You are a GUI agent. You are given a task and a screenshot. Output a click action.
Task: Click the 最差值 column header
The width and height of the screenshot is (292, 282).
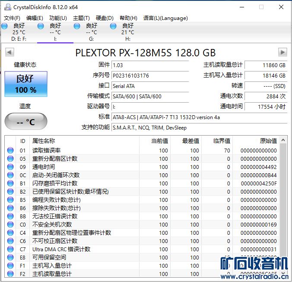(186, 141)
